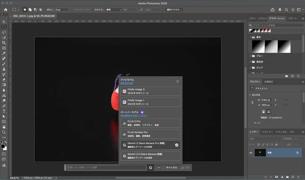The image size is (305, 180).
Task: Select the black-to-white gradient in 基本
Action: (x=258, y=47)
